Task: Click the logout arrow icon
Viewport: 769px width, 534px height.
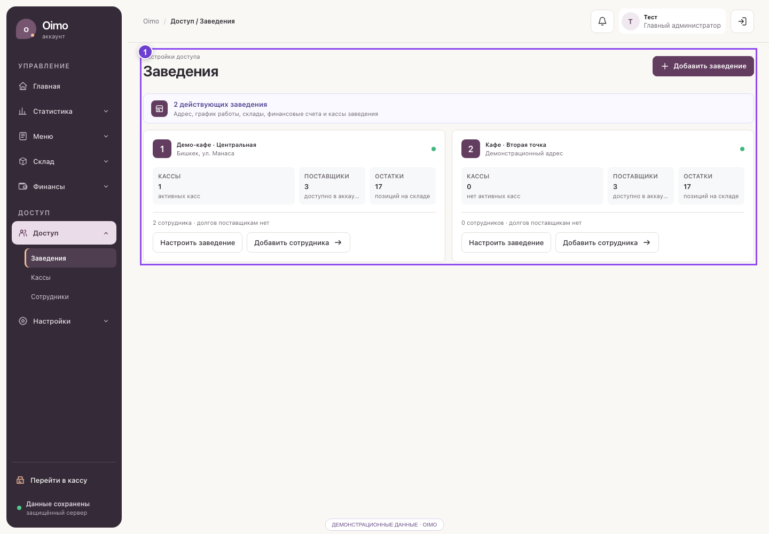Action: 742,21
